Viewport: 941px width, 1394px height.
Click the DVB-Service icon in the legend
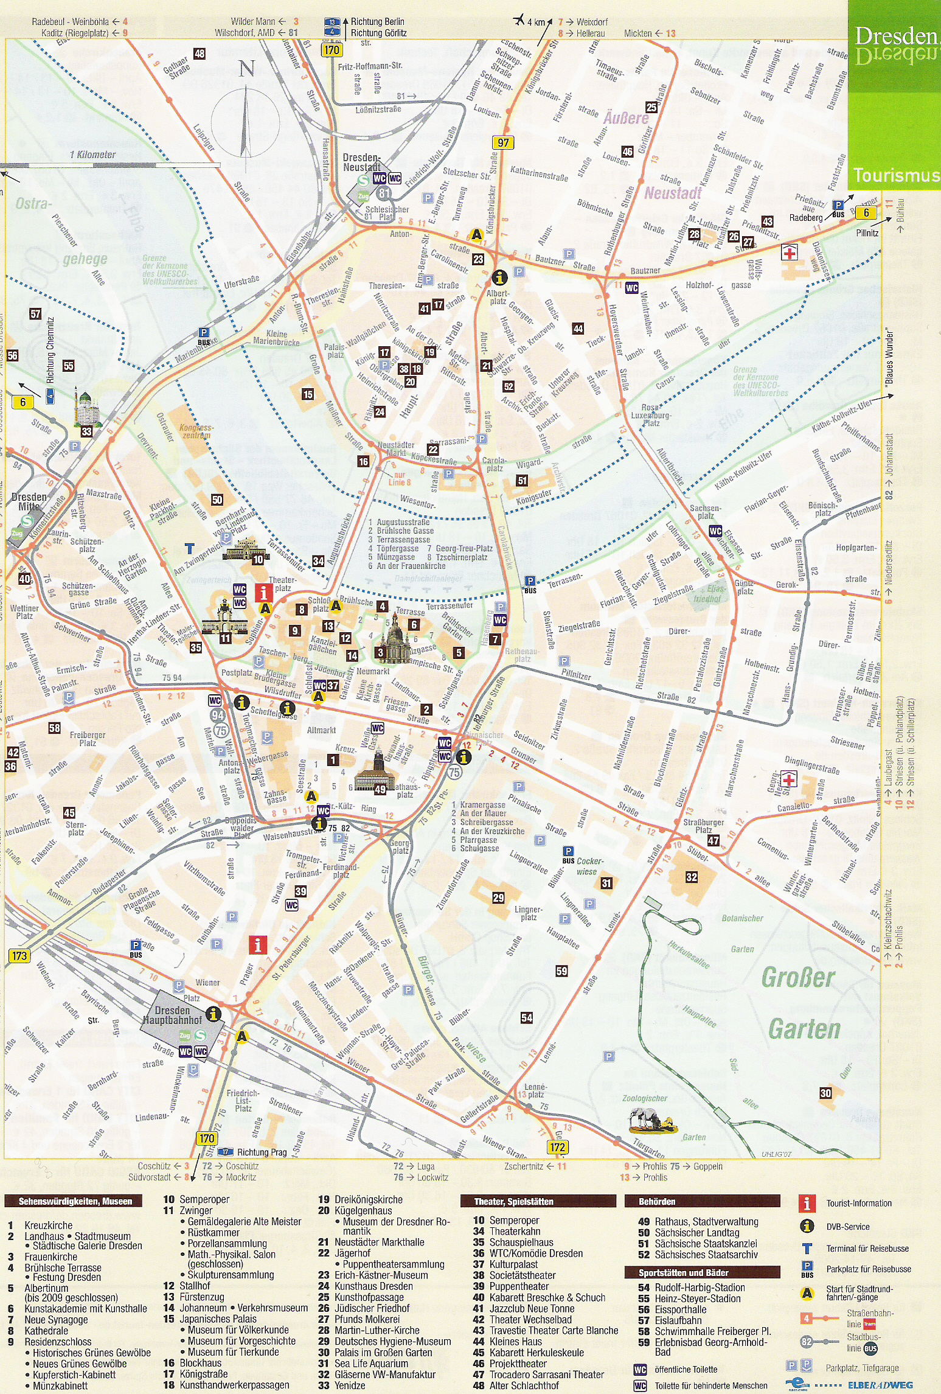point(807,1226)
